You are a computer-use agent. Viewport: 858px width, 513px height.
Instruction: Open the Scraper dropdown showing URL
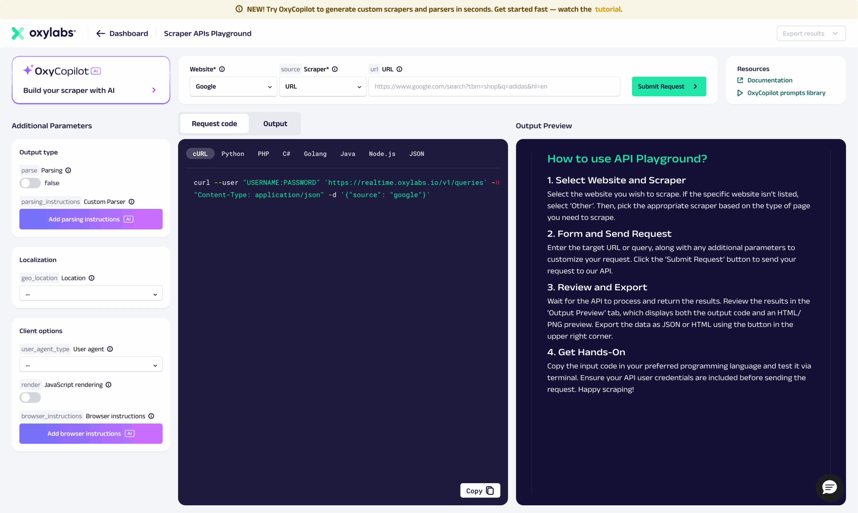tap(323, 87)
